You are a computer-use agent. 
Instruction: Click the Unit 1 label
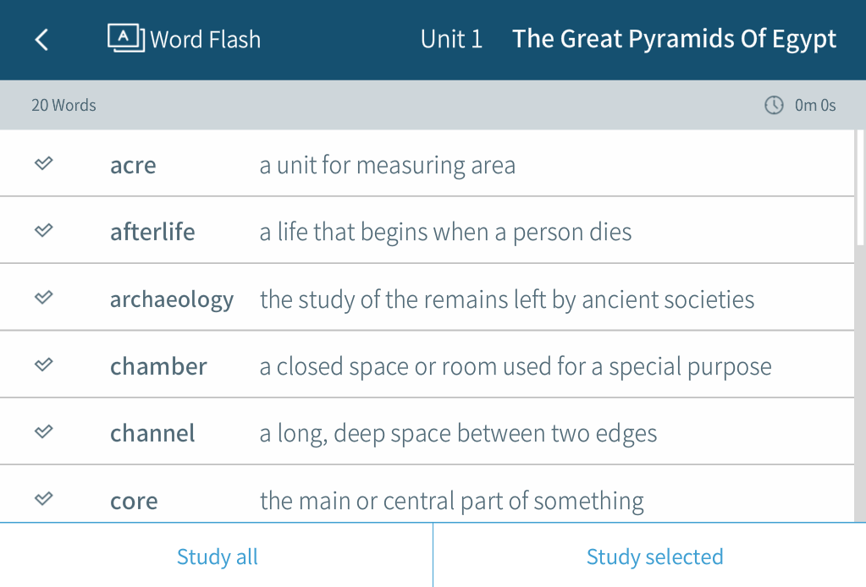(x=451, y=39)
